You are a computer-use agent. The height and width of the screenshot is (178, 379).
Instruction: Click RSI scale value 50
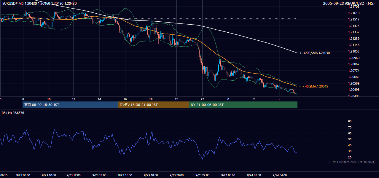pyautogui.click(x=350, y=139)
